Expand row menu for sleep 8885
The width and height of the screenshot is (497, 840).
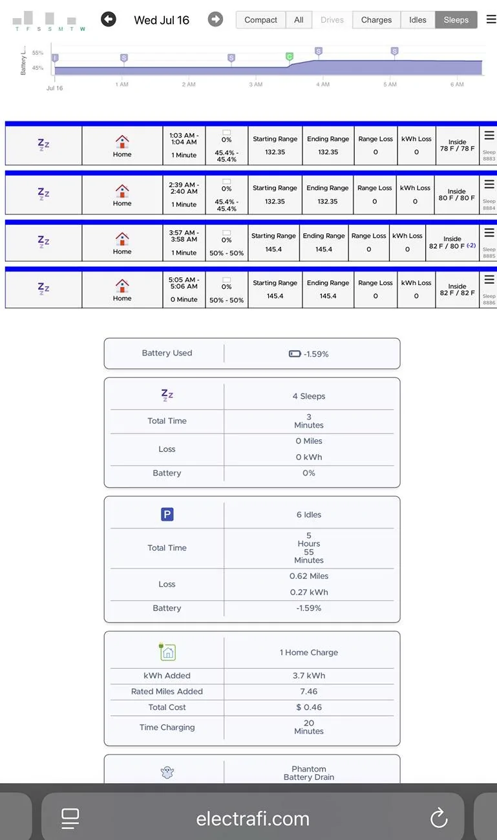click(489, 233)
